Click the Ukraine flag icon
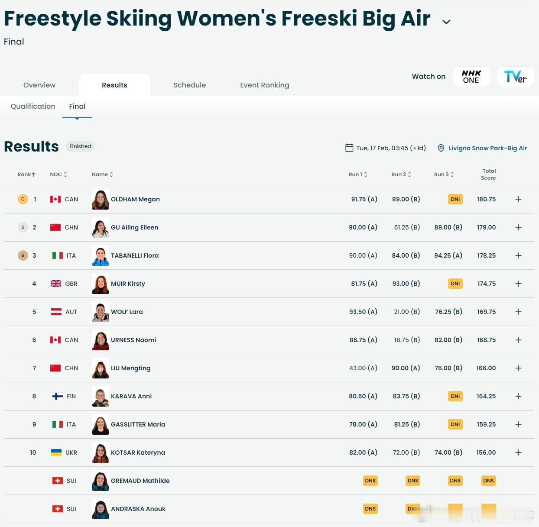 pos(56,453)
